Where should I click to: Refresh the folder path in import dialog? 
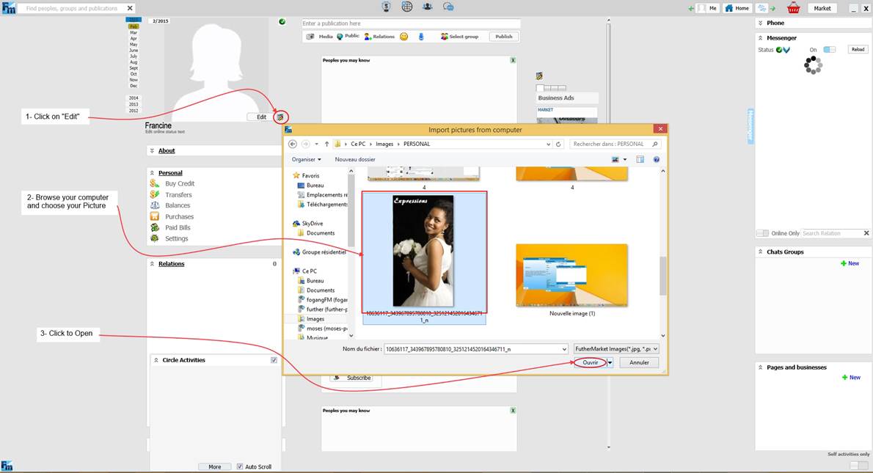[x=558, y=144]
